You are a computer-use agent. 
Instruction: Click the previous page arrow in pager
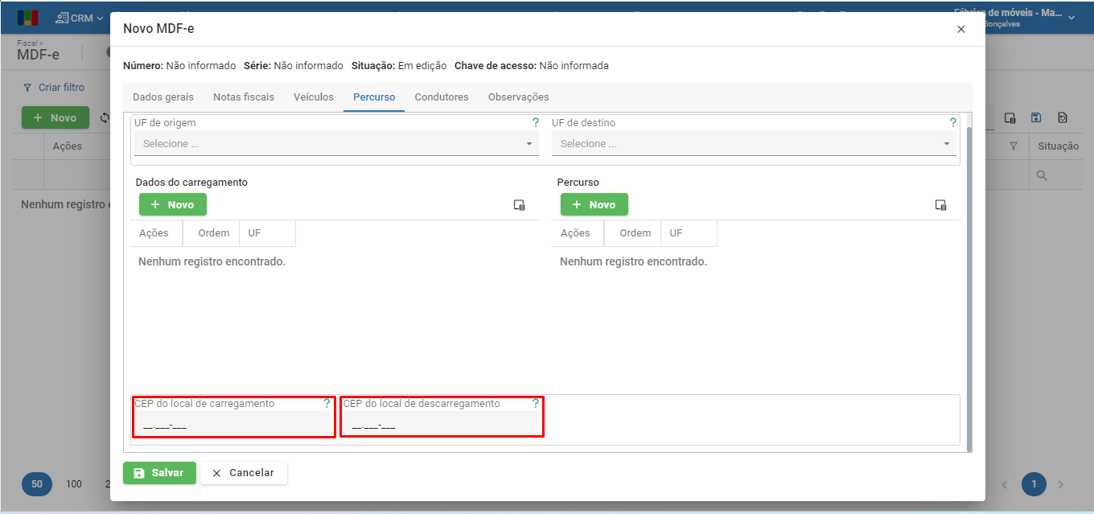tap(1005, 484)
